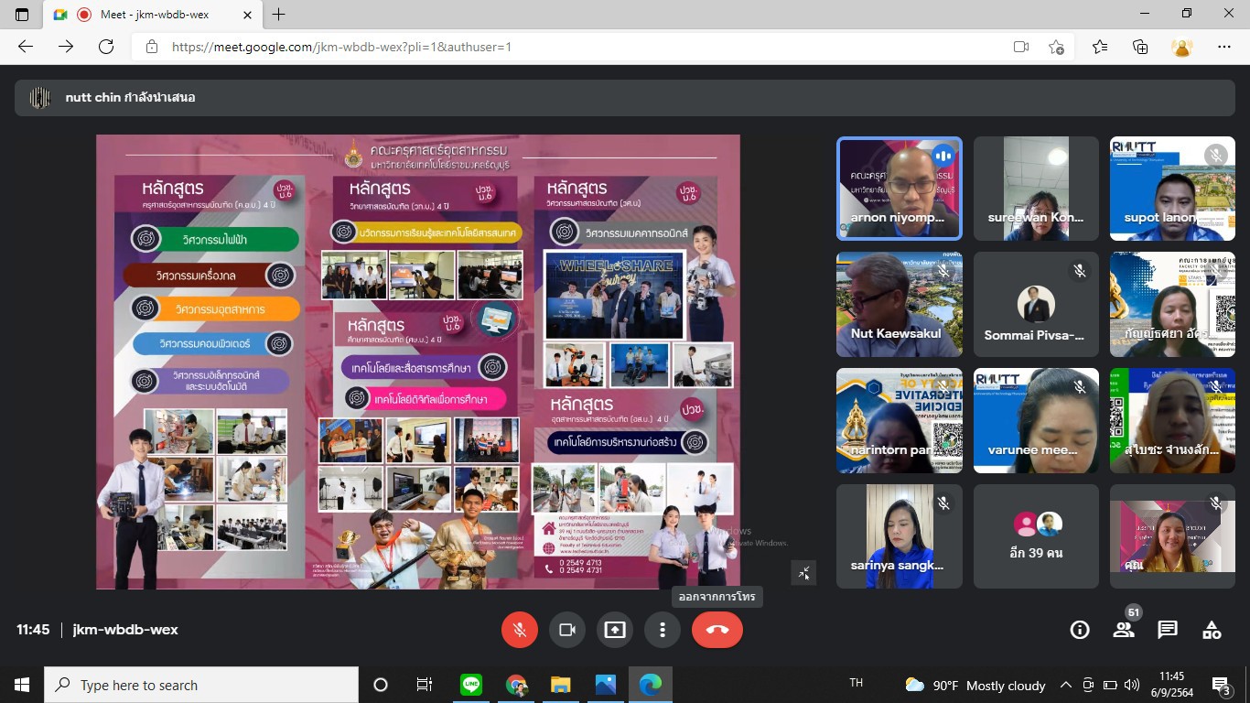Select narintorn video tile
The width and height of the screenshot is (1250, 703).
tap(900, 420)
